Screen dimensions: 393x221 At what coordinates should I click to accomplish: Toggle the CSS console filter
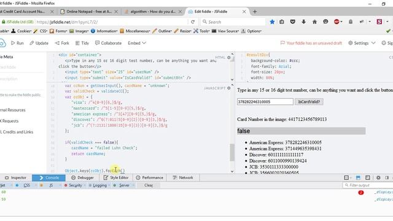[26, 185]
